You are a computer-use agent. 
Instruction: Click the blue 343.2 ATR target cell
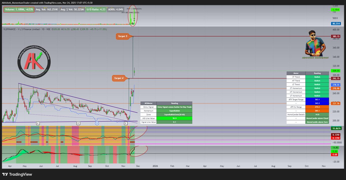point(317,103)
